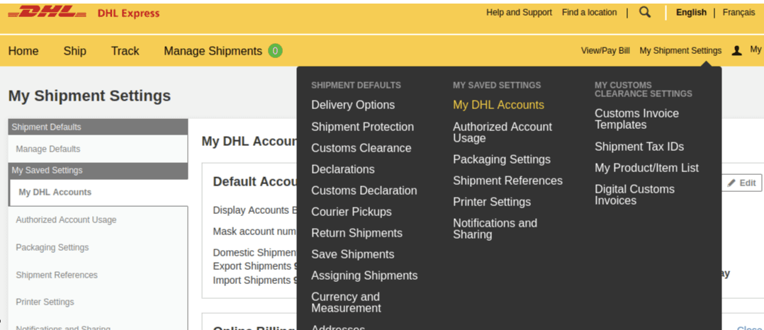Click the Edit button with pencil
Screen dimensions: 764x330
[741, 183]
